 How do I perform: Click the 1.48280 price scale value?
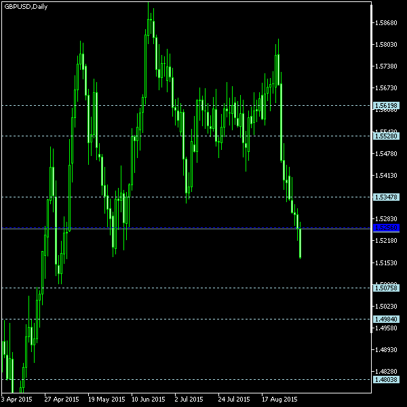[x=386, y=372]
